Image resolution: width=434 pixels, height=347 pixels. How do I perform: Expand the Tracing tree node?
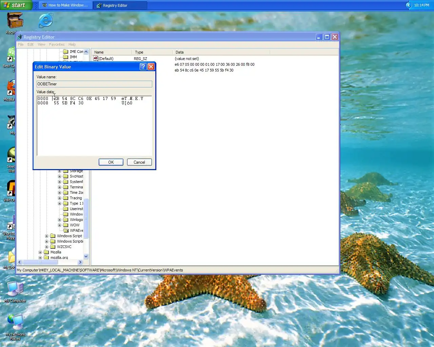tap(60, 198)
